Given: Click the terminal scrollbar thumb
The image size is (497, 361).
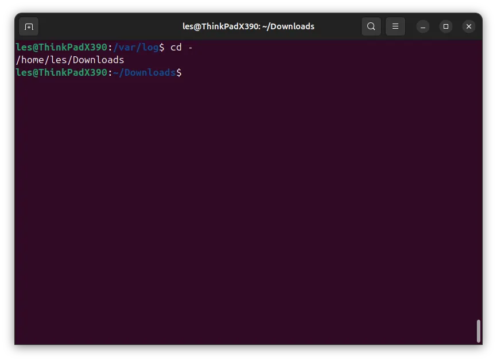Looking at the screenshot, I should pos(479,331).
